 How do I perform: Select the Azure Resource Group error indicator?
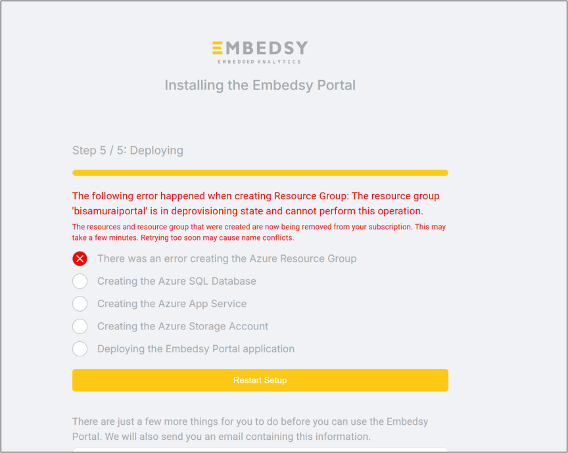pos(80,258)
